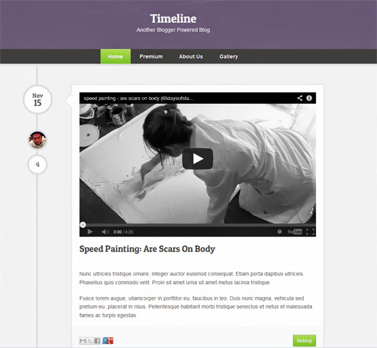
Task: Start the video with the center play button
Action: (198, 159)
